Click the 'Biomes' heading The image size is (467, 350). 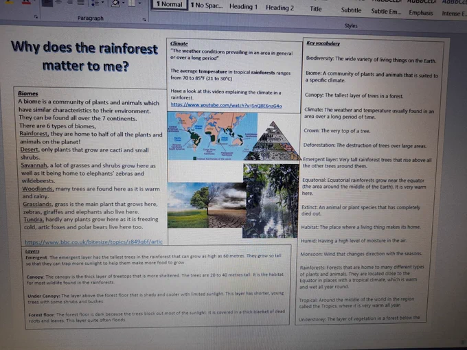(x=28, y=93)
